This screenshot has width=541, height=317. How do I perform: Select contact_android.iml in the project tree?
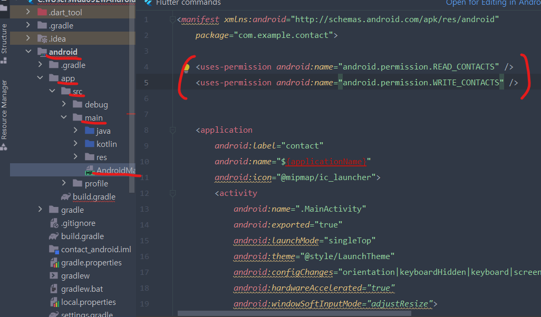[x=96, y=249]
